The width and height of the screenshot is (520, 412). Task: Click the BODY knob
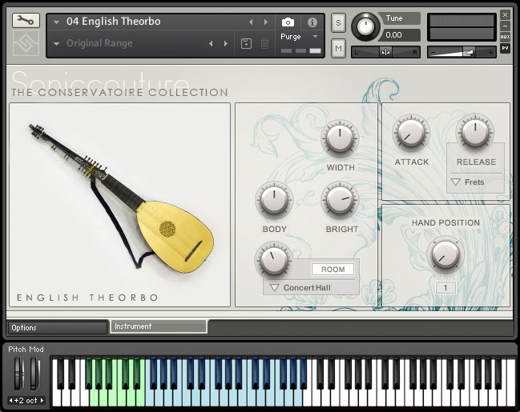(274, 200)
